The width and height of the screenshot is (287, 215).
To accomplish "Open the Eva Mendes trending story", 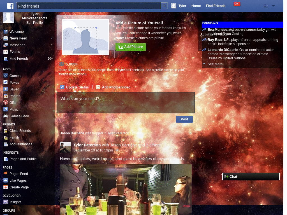I will (x=242, y=32).
